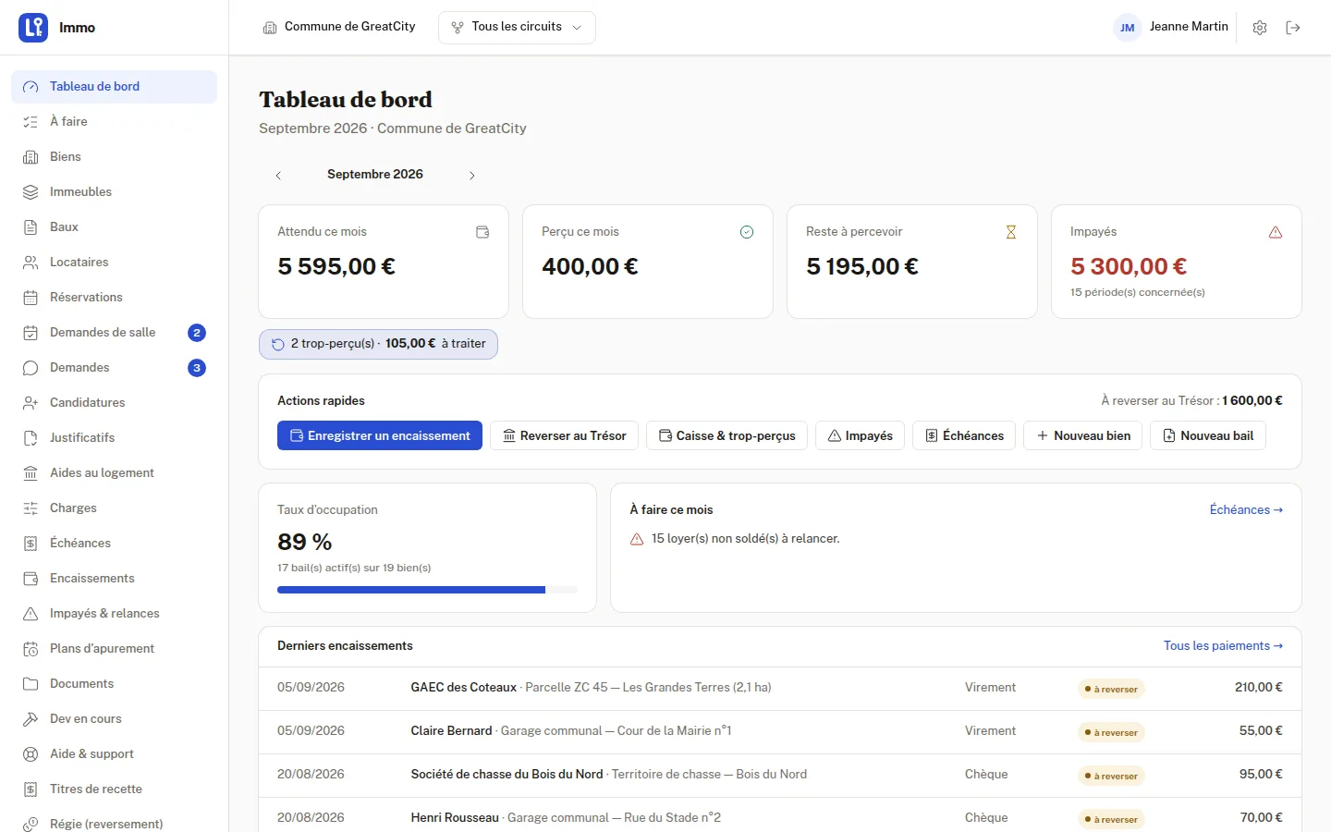Screen dimensions: 1331x832
Task: Open the settings gear icon
Action: tap(1260, 28)
